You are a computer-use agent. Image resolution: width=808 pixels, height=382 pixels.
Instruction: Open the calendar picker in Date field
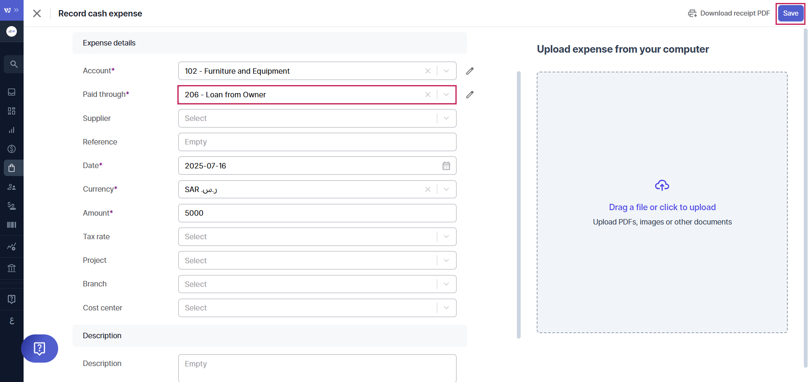446,166
